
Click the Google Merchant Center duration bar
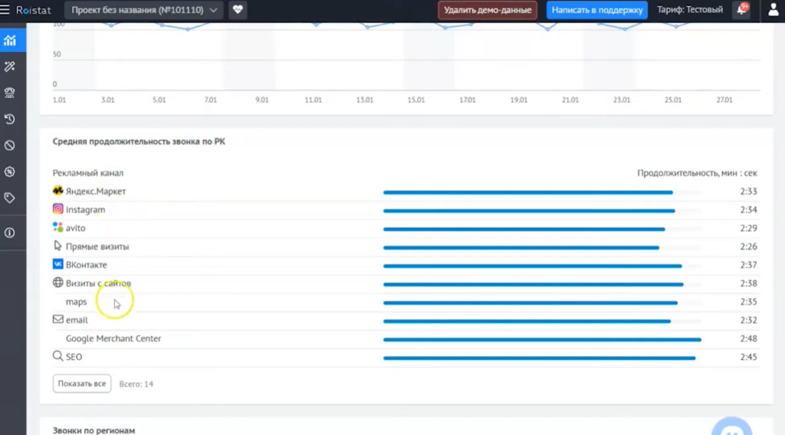542,339
